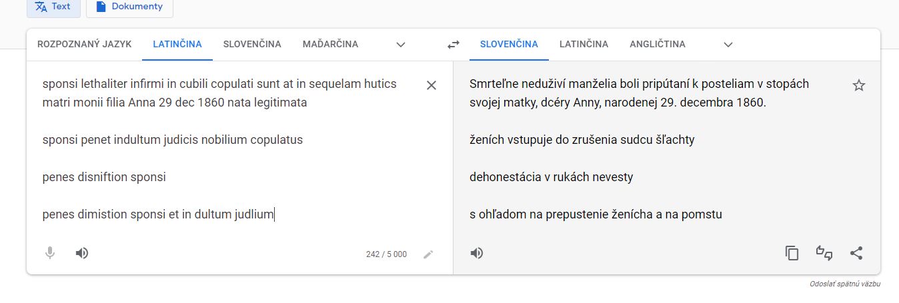The image size is (899, 303).
Task: Swap source and target languages
Action: click(454, 45)
